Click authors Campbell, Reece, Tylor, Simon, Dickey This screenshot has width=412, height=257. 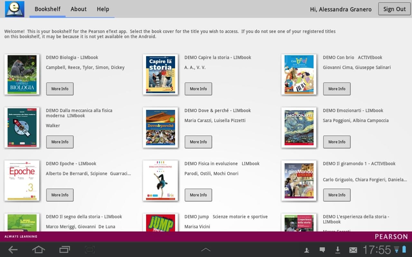click(x=85, y=67)
